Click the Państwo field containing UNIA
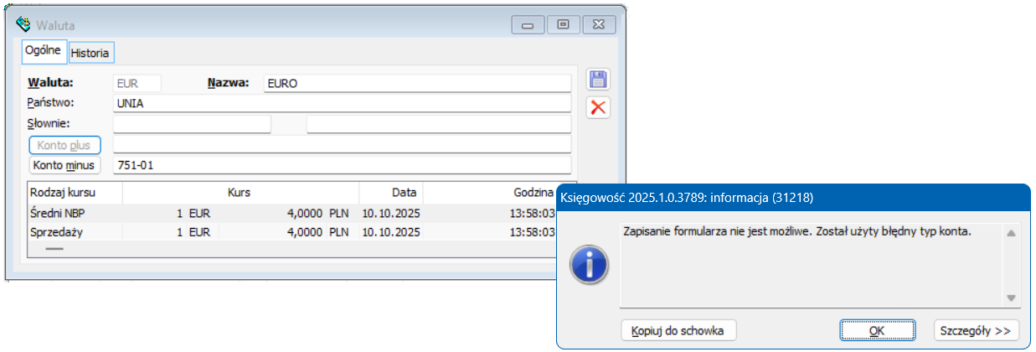Screen dimensions: 1036x352 tap(343, 104)
